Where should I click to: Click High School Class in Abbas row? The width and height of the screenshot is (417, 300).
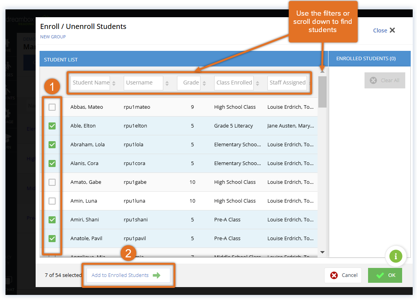click(235, 107)
